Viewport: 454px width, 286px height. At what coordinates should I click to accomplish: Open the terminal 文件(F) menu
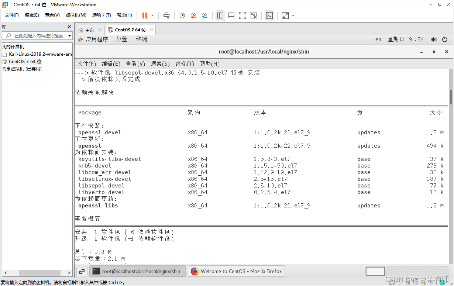coord(87,63)
